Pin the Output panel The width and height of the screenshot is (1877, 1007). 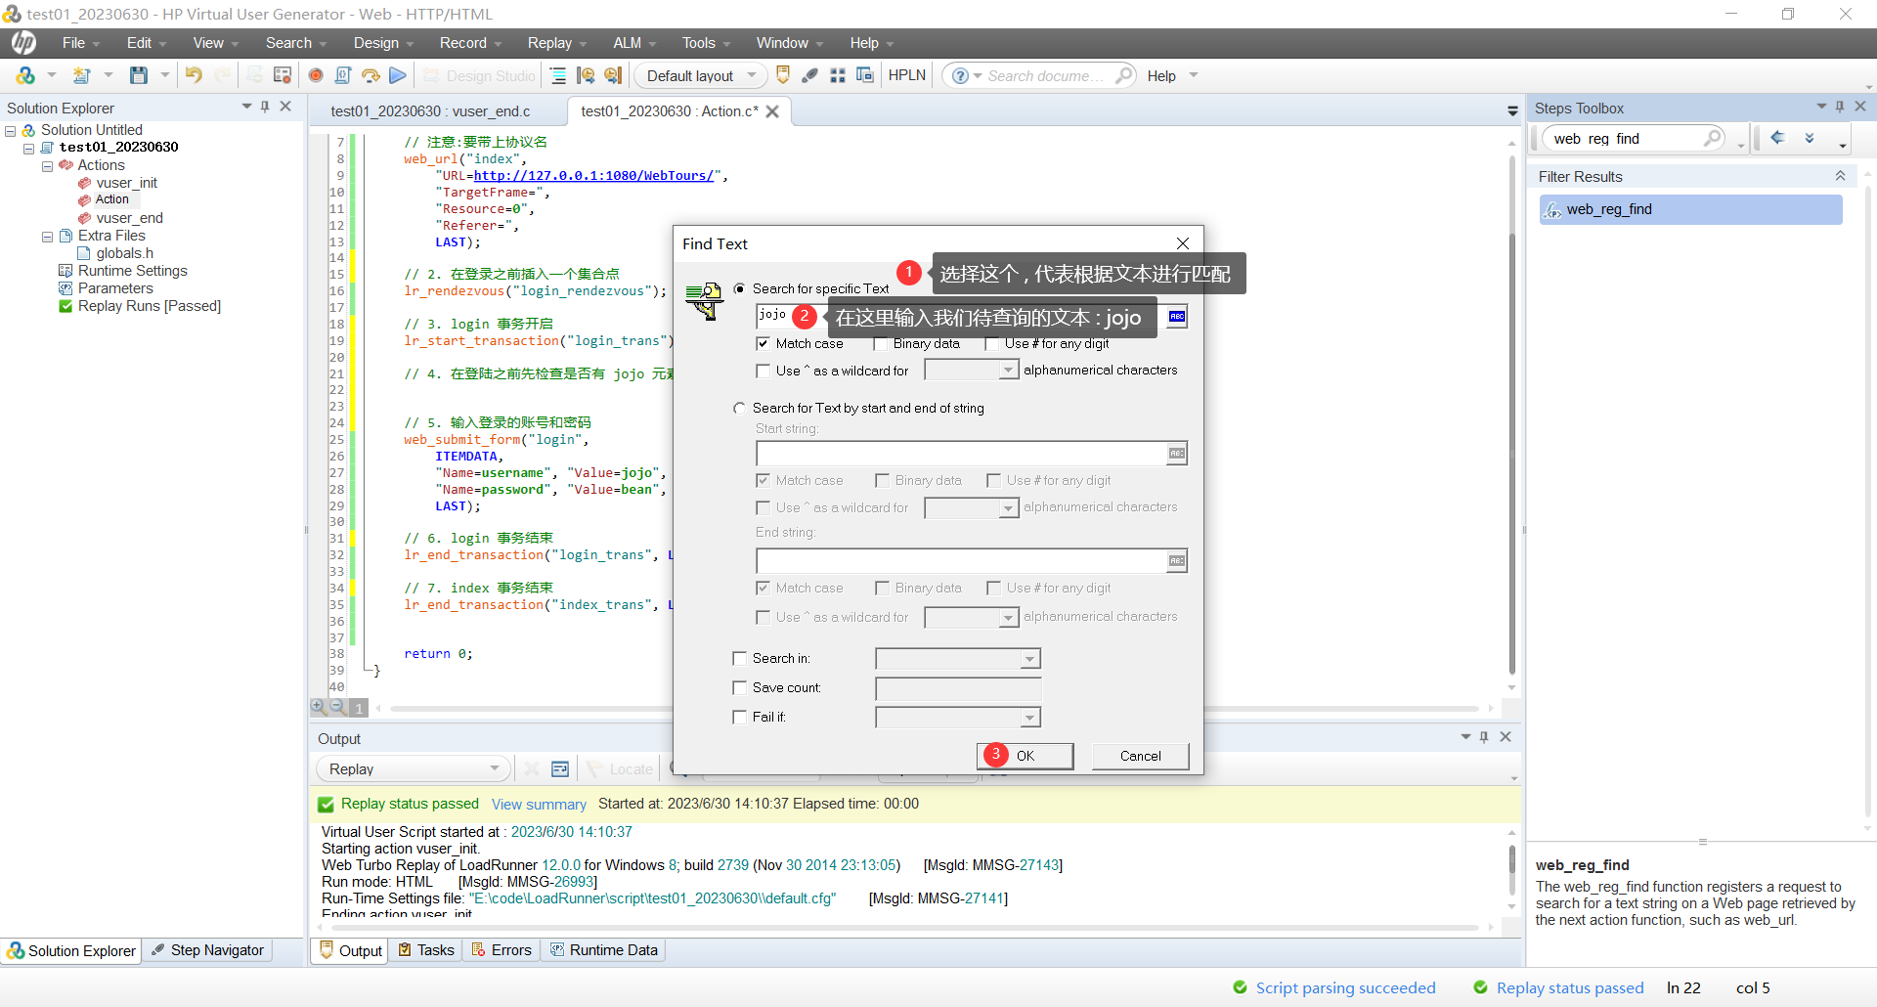click(x=1484, y=737)
